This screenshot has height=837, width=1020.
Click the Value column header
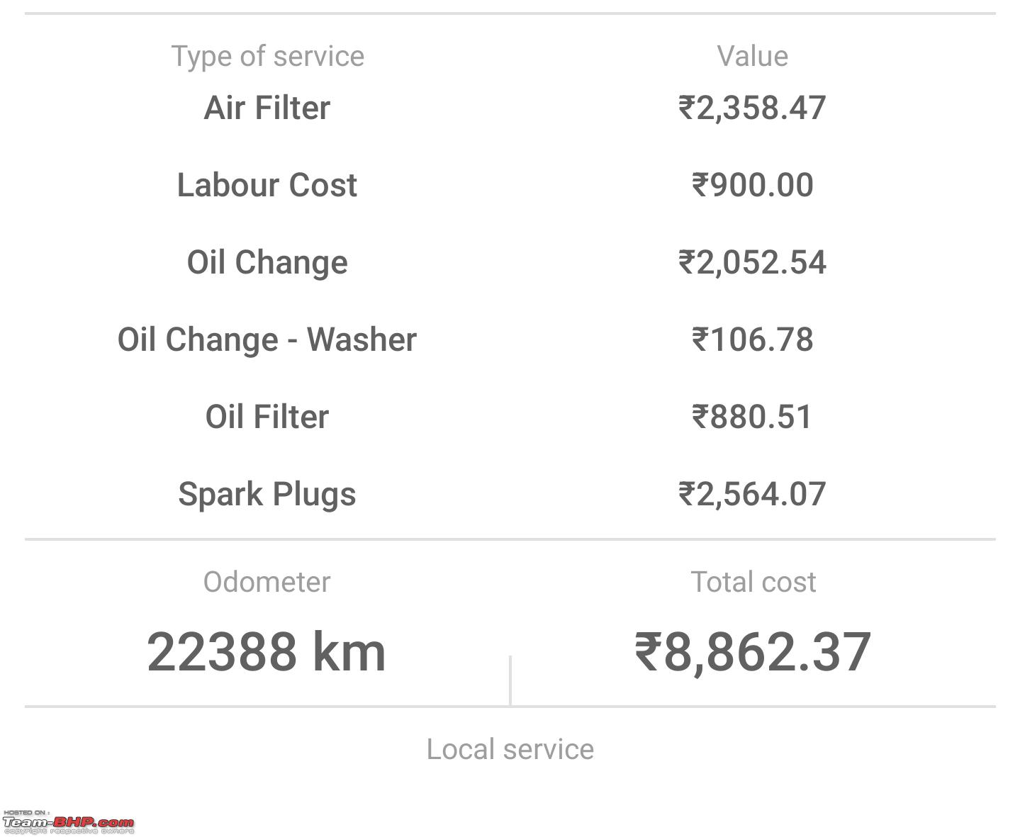753,56
